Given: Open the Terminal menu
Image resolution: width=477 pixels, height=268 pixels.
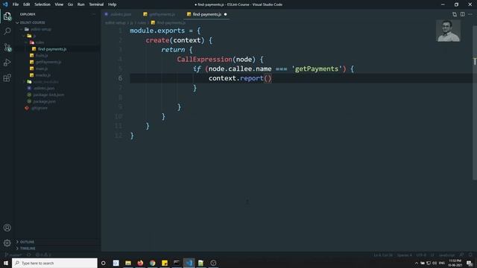Looking at the screenshot, I should (96, 4).
